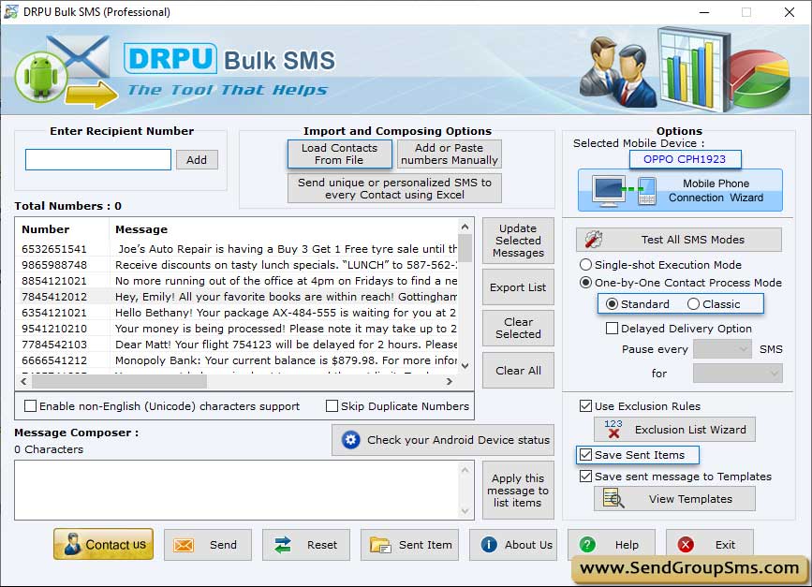Click Export List button
812x587 pixels.
tap(518, 286)
